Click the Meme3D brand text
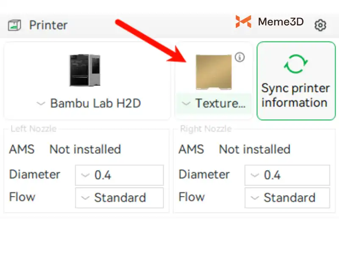 (x=281, y=22)
